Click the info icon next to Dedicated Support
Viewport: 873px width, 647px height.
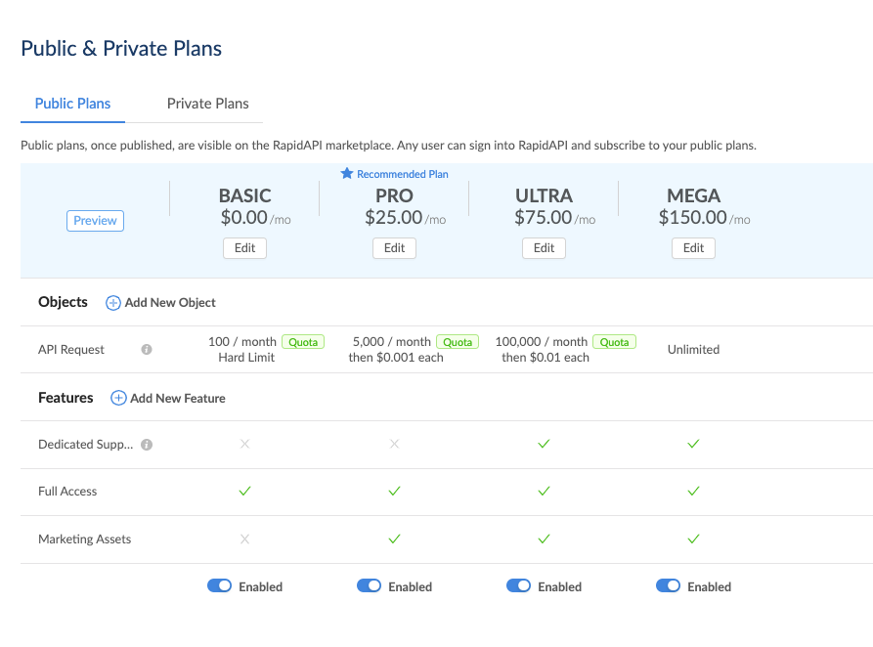click(147, 445)
